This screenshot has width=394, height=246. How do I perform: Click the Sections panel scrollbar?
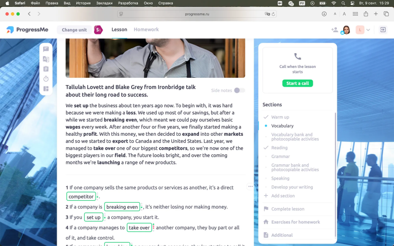tap(335, 175)
